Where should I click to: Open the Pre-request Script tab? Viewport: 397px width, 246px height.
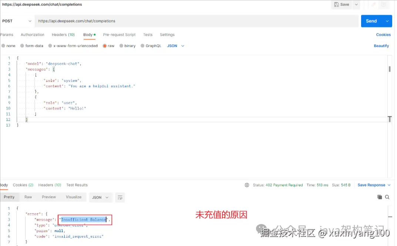(119, 35)
